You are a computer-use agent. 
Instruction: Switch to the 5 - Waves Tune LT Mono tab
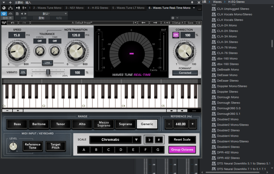(x=128, y=8)
